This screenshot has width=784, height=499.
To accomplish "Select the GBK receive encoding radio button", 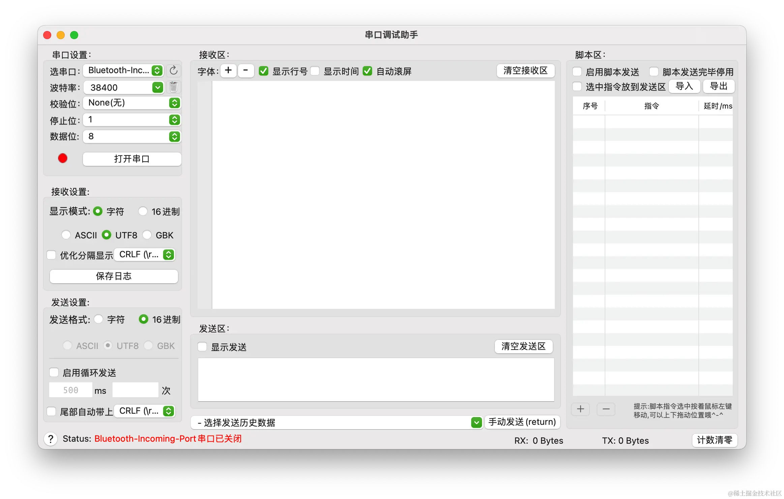I will [x=147, y=235].
